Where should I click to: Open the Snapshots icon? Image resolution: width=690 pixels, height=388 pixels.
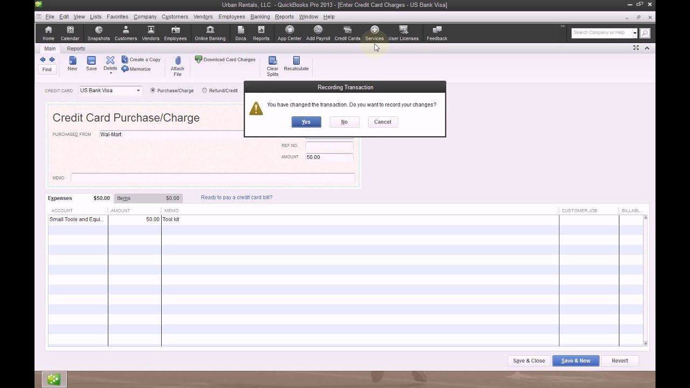click(99, 33)
